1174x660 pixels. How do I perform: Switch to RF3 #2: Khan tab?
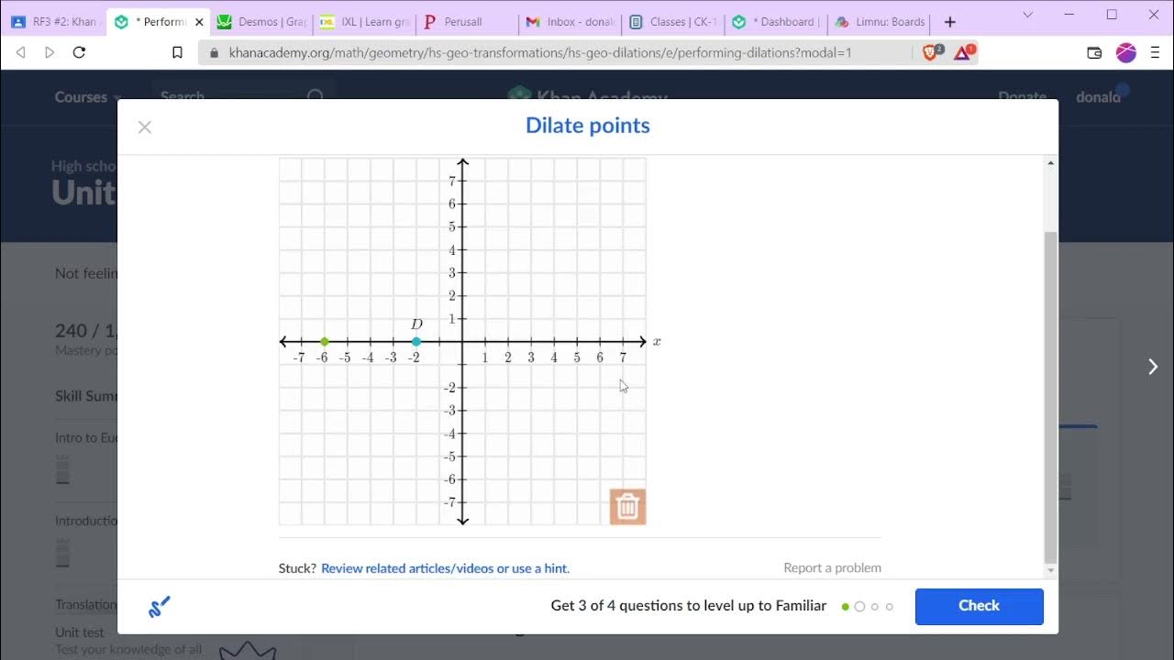54,22
